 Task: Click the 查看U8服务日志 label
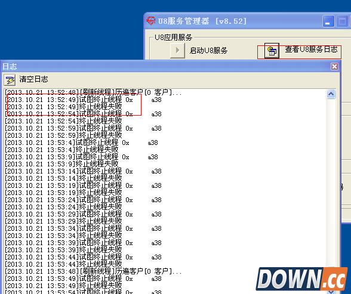311,49
